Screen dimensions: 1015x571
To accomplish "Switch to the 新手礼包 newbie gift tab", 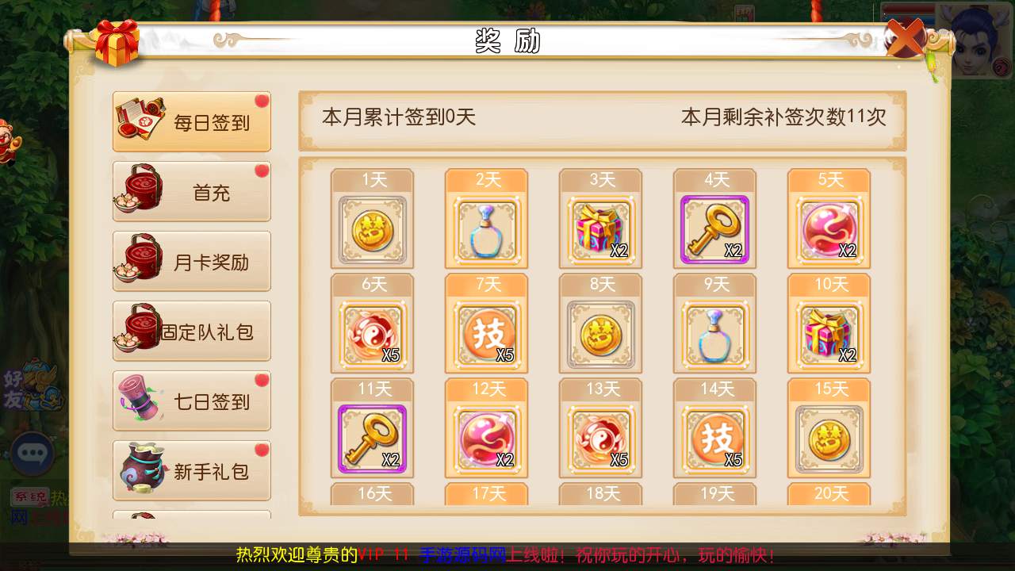I will click(x=192, y=470).
